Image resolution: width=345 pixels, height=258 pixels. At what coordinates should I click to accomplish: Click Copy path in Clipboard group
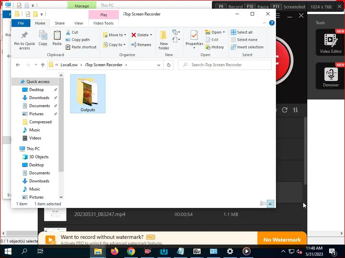pyautogui.click(x=78, y=40)
